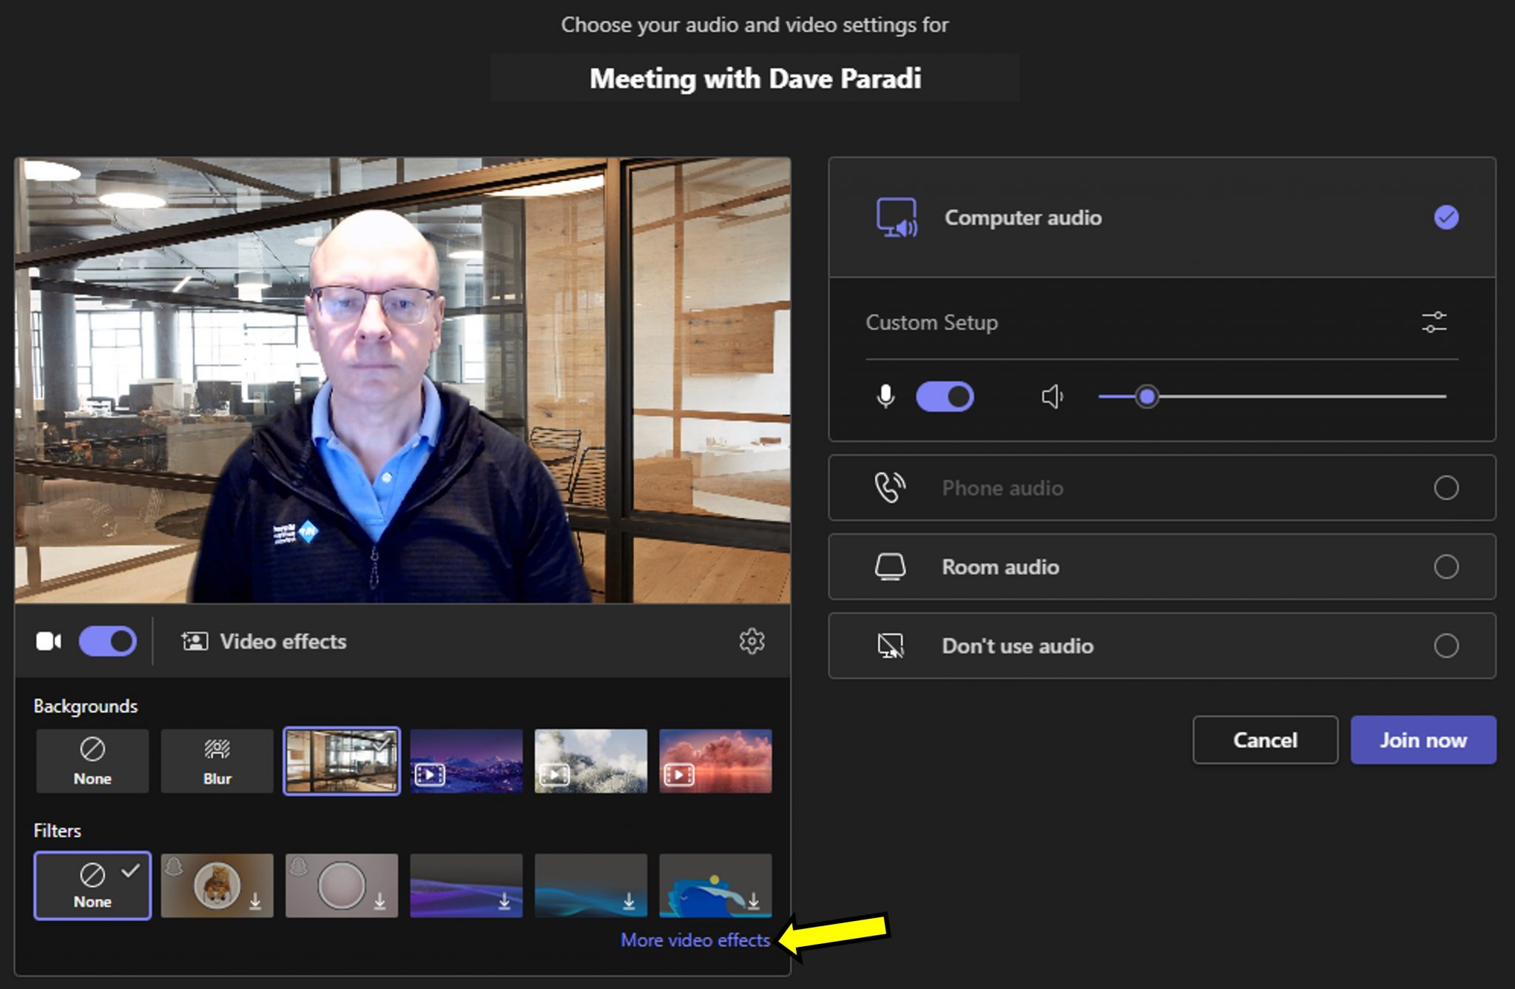Select the Video effects icon
The width and height of the screenshot is (1515, 989).
tap(194, 641)
